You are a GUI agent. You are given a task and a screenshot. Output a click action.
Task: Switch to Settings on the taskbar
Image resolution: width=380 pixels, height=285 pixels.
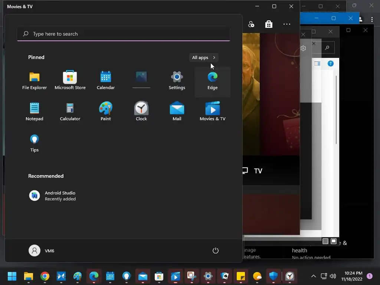pos(208,276)
